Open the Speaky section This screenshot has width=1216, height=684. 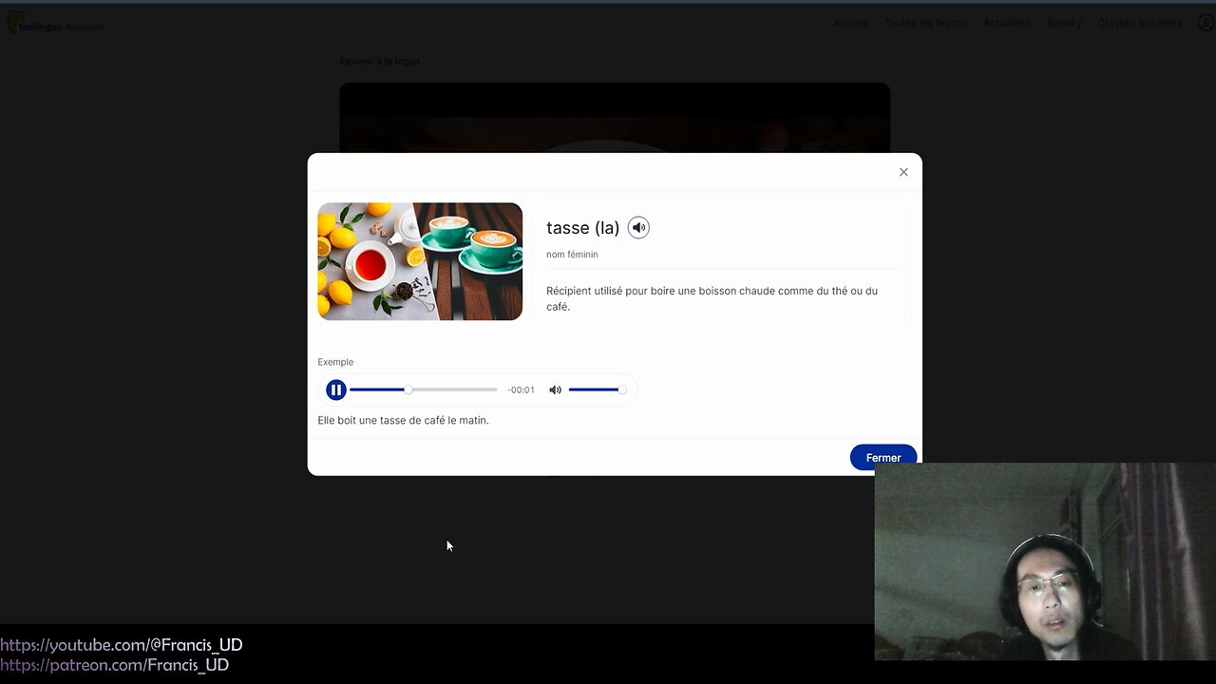[x=1064, y=22]
